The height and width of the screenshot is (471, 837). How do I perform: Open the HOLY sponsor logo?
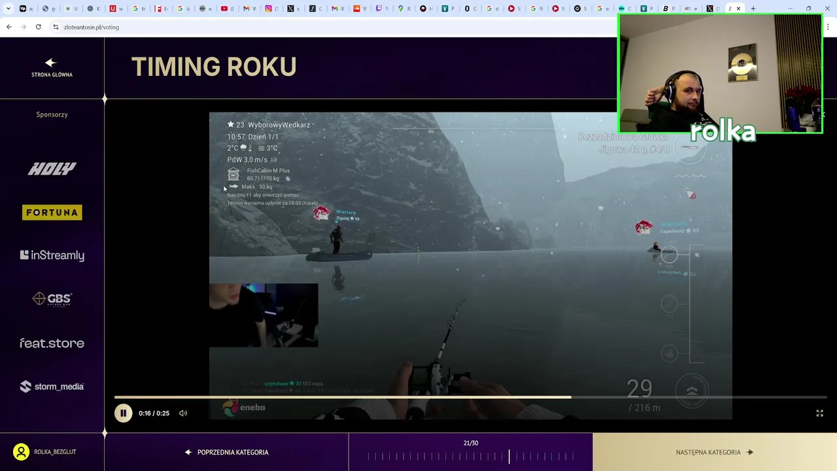pos(52,169)
